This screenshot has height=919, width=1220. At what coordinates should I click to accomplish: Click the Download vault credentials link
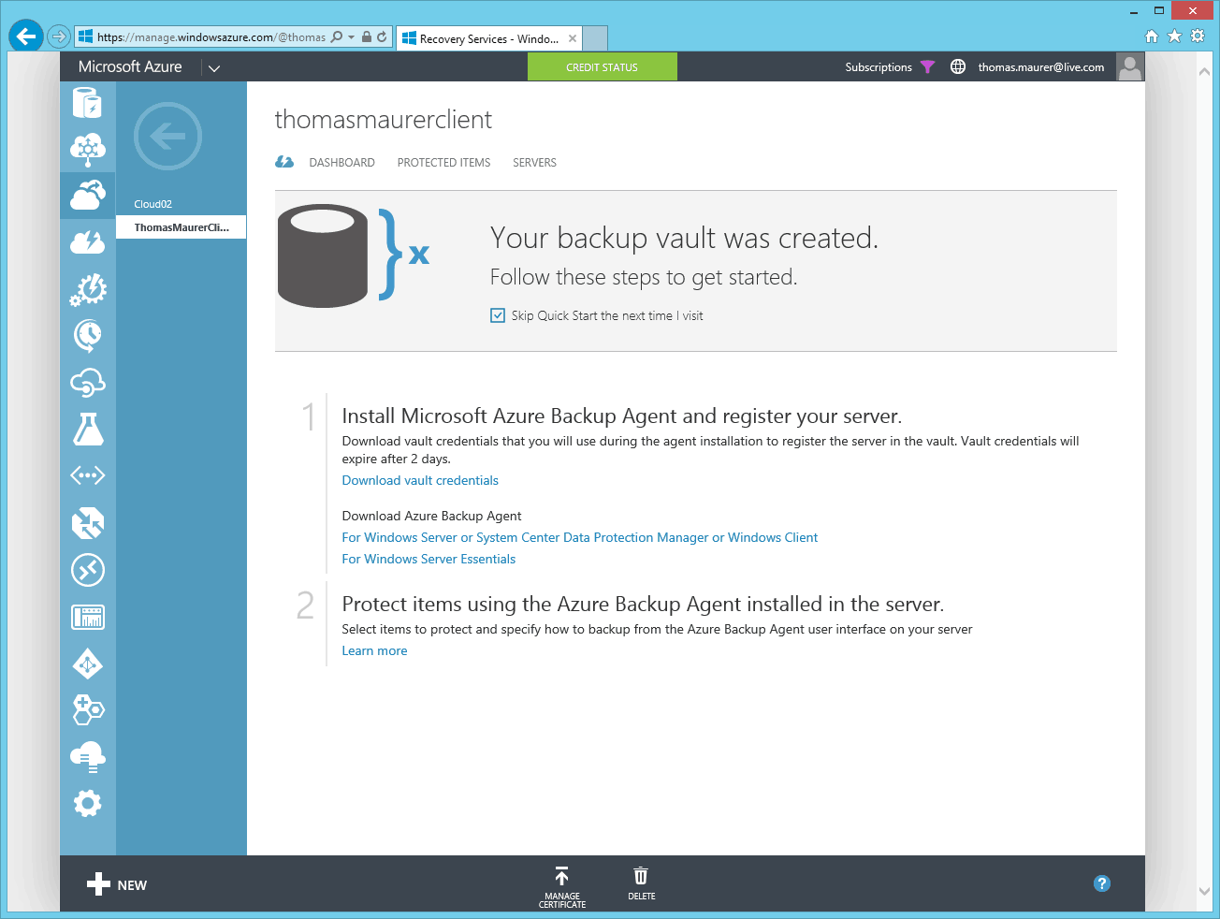pos(419,480)
